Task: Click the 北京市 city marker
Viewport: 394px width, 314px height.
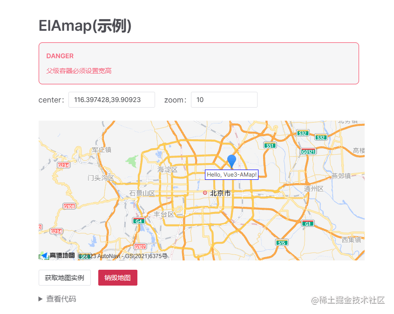Action: (217, 192)
